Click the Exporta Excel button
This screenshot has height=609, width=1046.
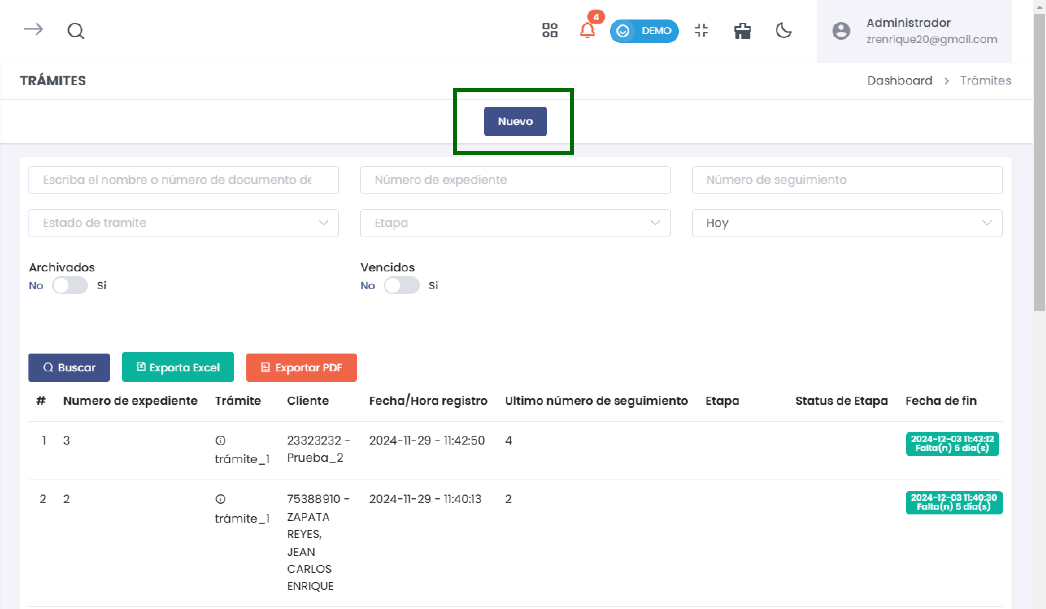[178, 367]
